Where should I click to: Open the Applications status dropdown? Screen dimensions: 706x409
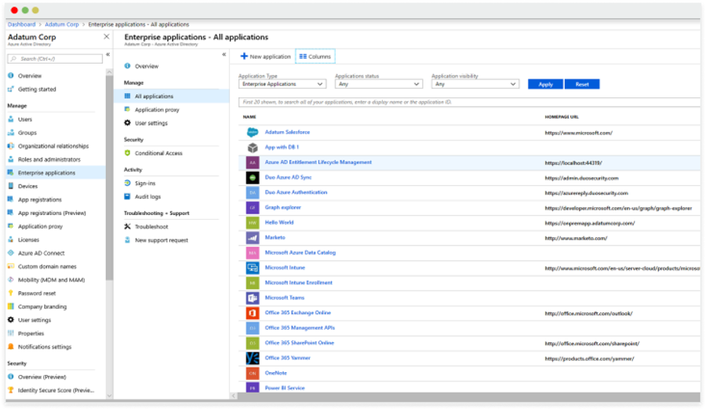(379, 84)
